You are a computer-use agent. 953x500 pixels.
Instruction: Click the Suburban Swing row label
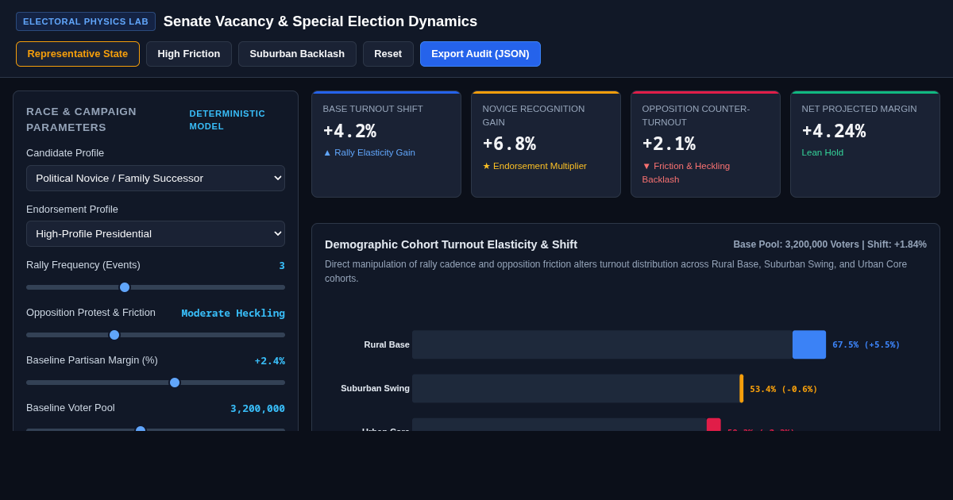(x=376, y=388)
